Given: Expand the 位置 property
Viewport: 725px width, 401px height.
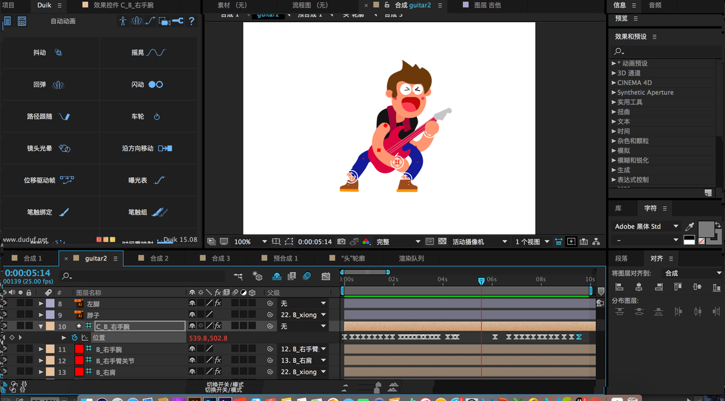Looking at the screenshot, I should 63,338.
